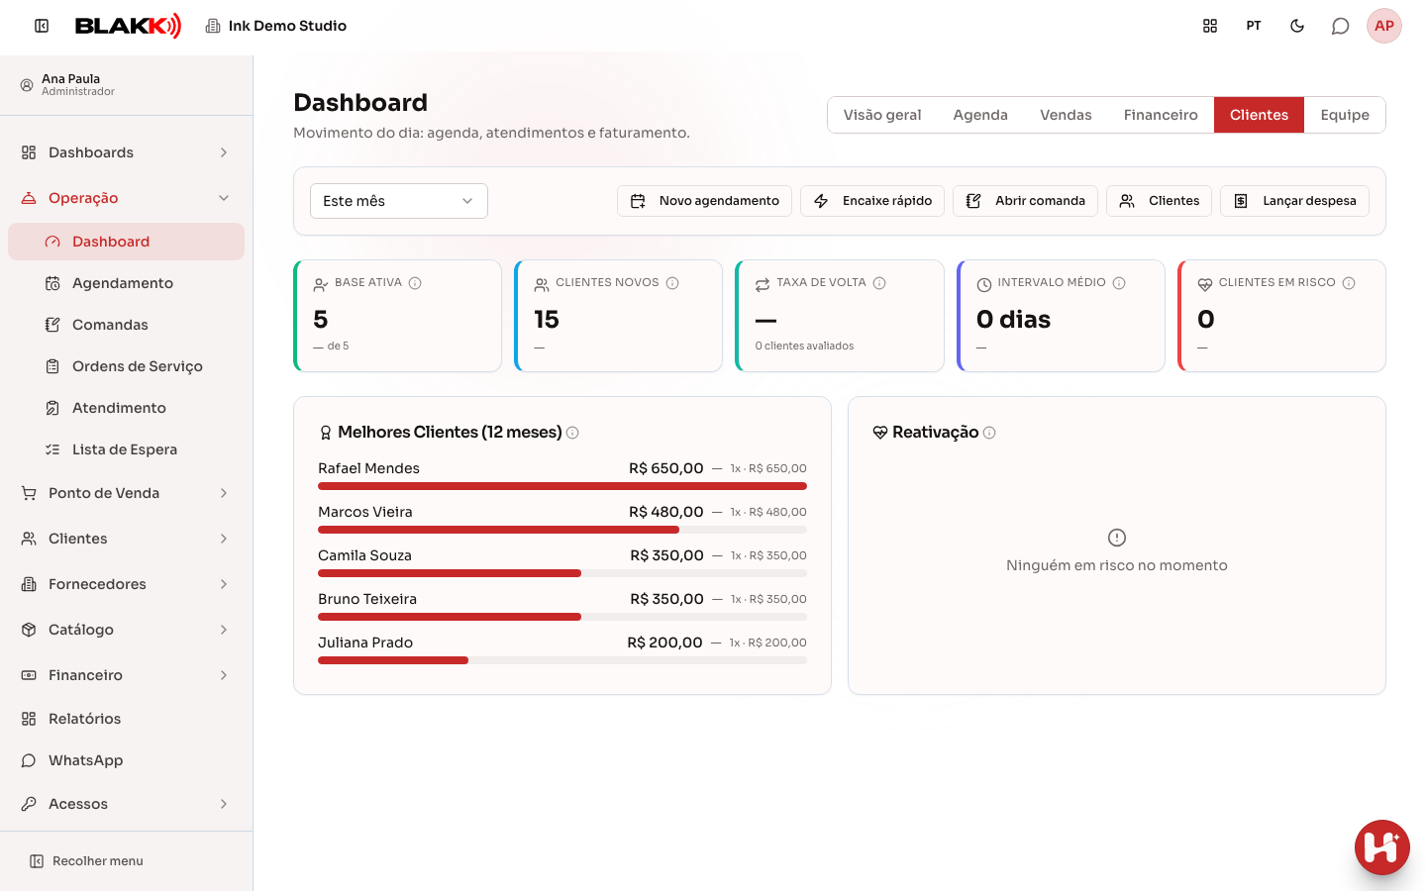Click the Lançar despesa button

pos(1295,201)
